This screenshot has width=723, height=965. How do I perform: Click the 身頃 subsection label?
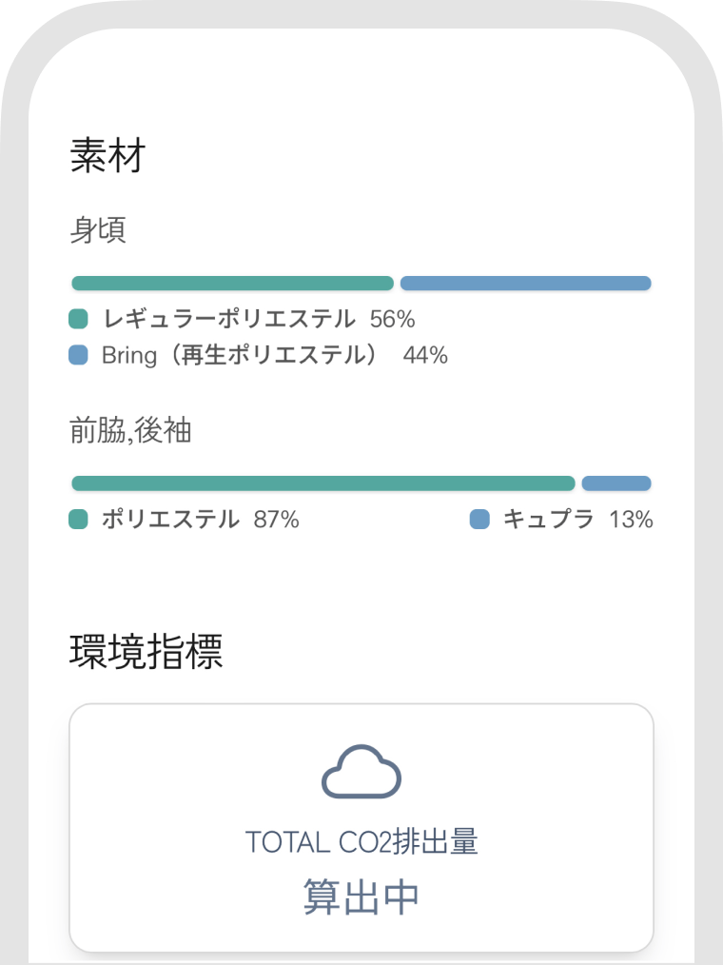pos(98,230)
